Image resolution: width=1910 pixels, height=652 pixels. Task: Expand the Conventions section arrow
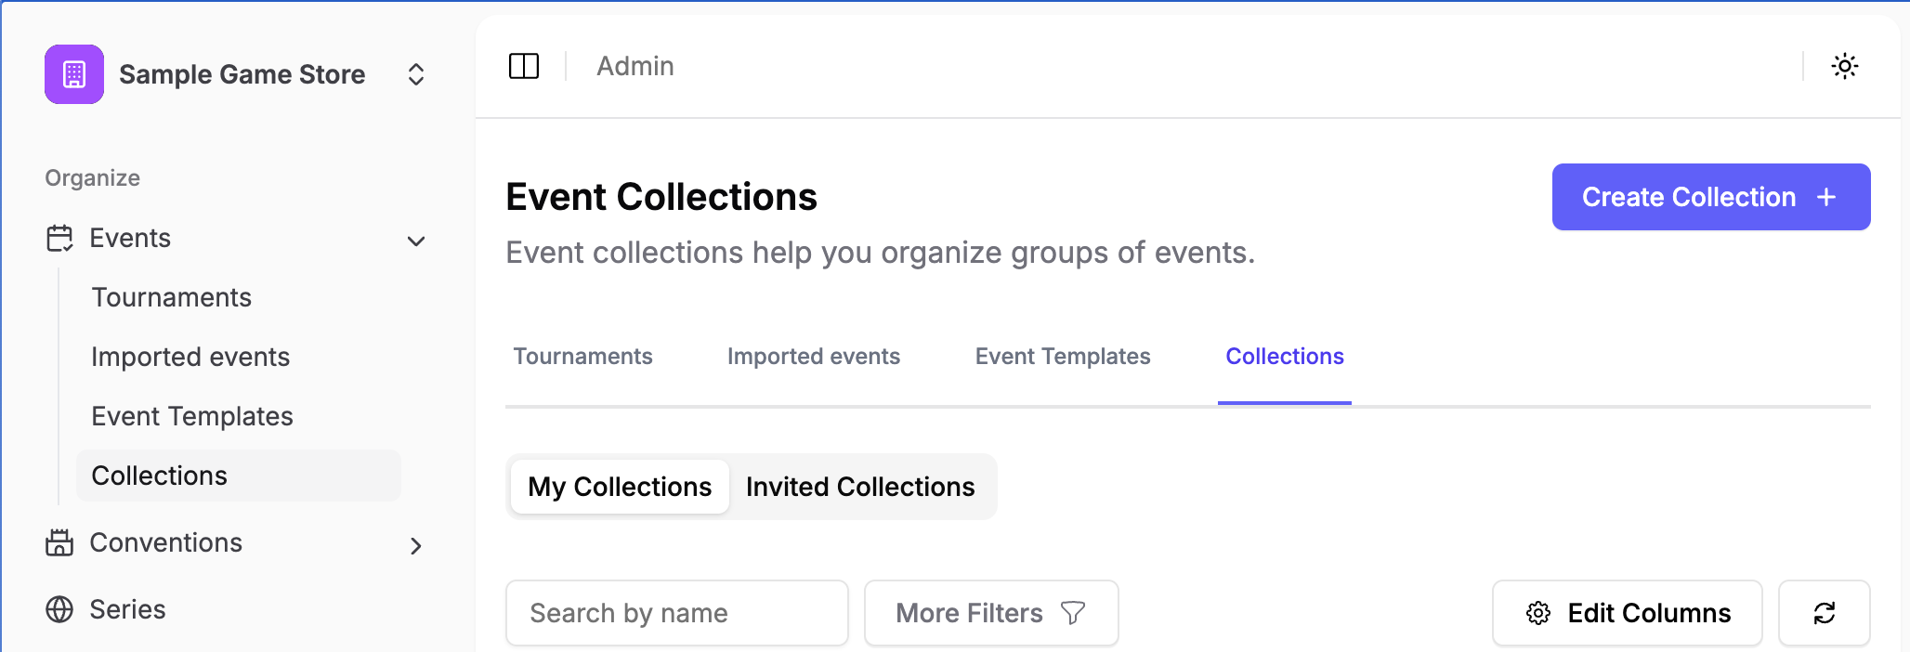(416, 545)
